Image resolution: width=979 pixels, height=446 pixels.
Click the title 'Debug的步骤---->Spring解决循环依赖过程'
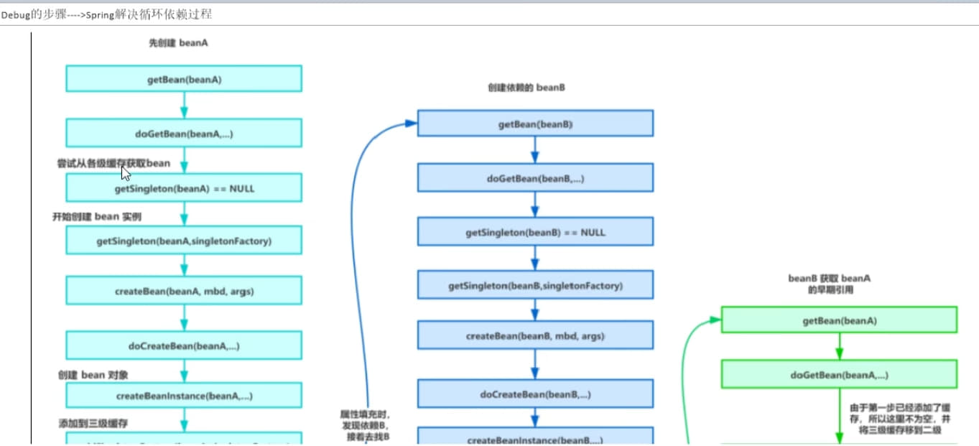[x=106, y=14]
